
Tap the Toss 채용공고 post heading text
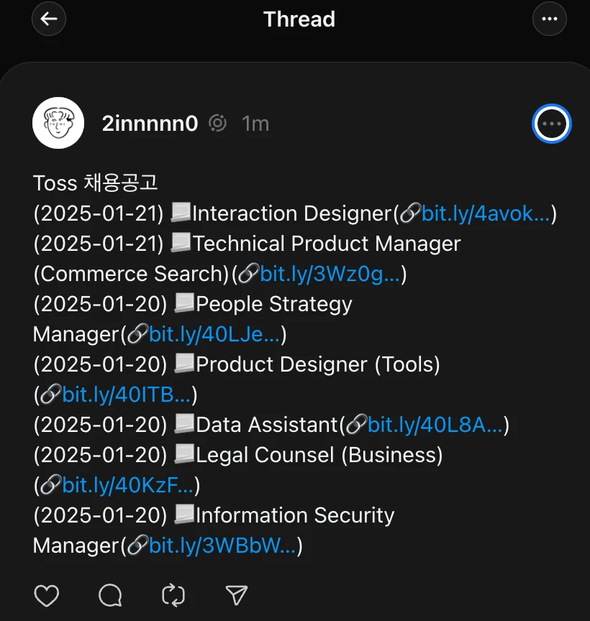(96, 183)
